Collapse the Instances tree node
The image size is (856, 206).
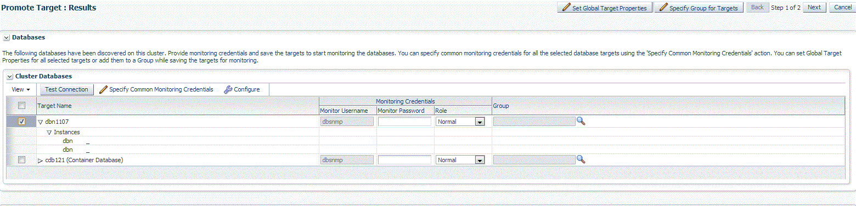[49, 133]
